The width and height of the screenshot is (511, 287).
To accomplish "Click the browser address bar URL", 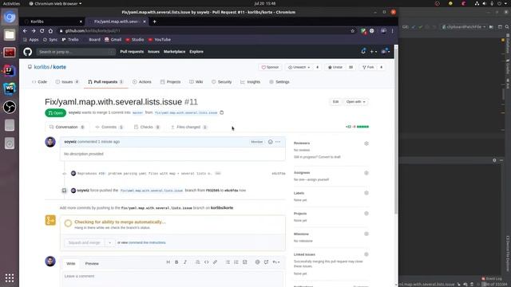I will pyautogui.click(x=93, y=31).
